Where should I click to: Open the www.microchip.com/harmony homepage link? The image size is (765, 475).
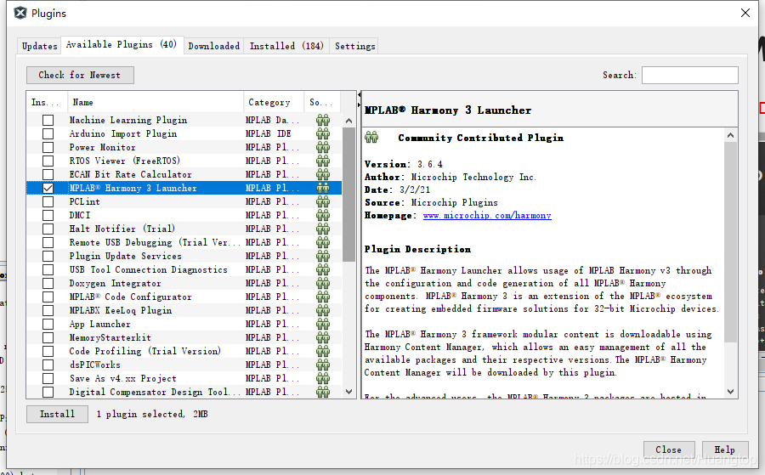(487, 216)
